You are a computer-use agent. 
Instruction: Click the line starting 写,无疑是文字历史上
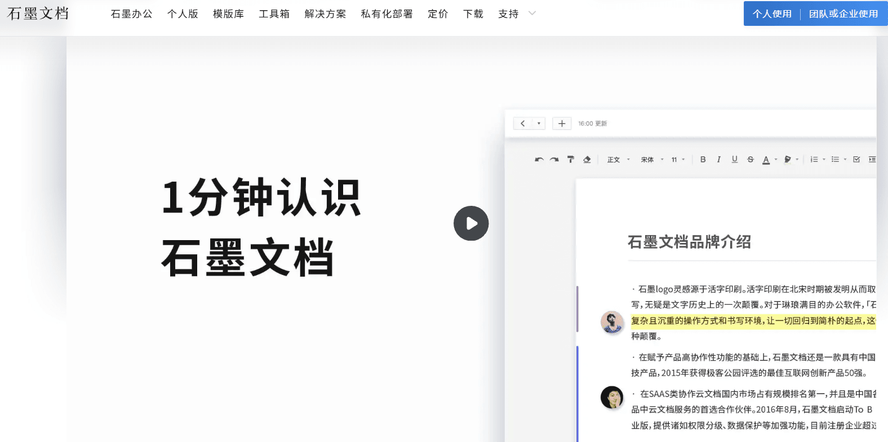point(754,305)
